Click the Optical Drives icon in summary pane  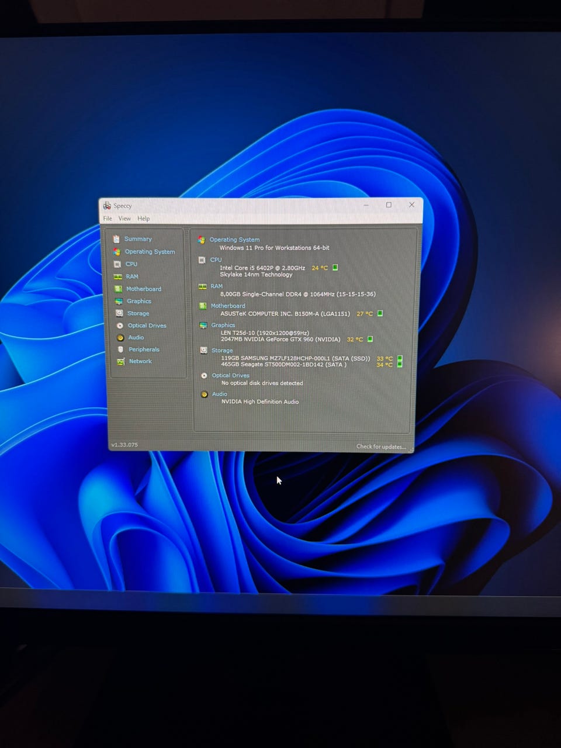(x=204, y=376)
